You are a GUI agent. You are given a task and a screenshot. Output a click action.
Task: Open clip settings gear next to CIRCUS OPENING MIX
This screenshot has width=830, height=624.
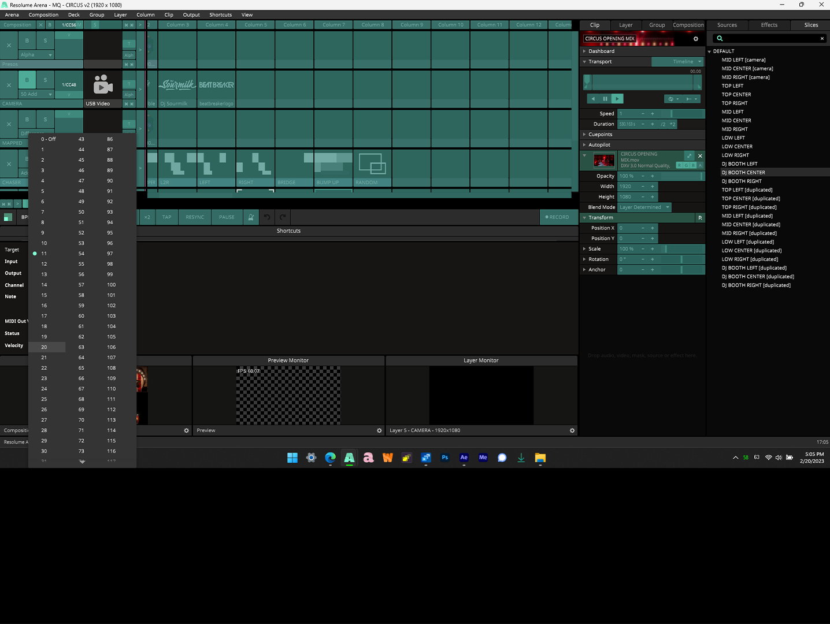coord(695,39)
